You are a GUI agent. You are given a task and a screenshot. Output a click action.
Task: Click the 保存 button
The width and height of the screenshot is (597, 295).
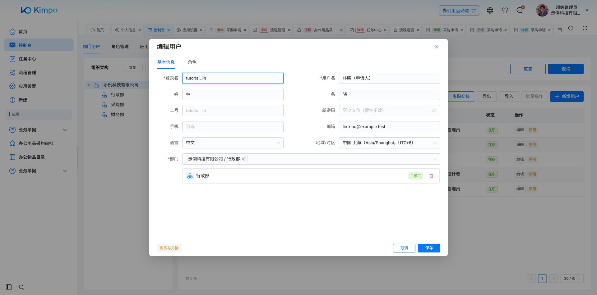coord(429,248)
